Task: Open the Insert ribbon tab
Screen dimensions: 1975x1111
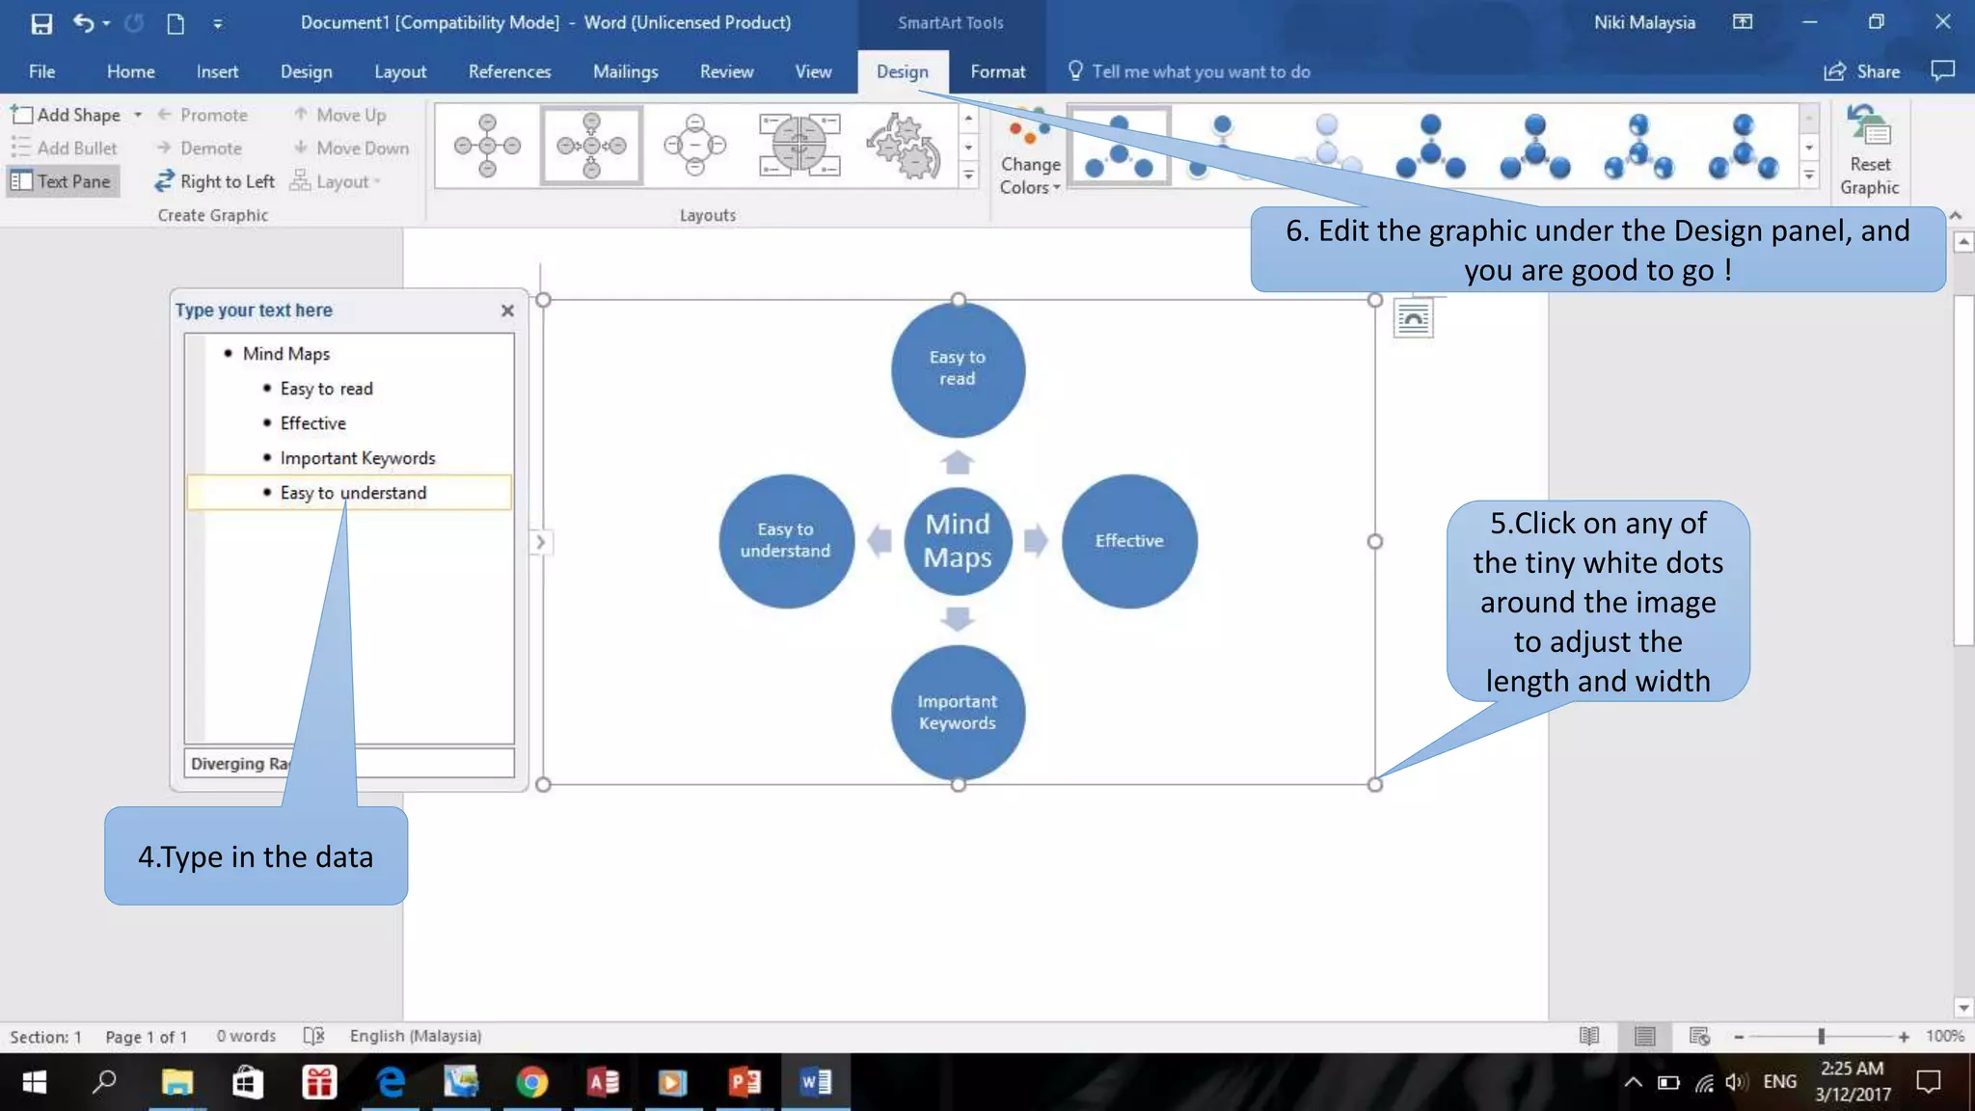Action: click(217, 71)
